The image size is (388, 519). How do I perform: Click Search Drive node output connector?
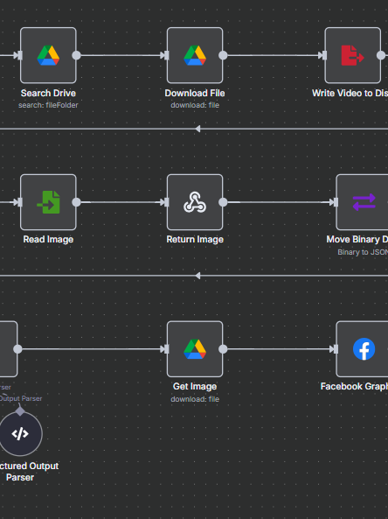click(x=76, y=55)
